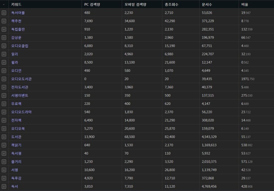Select the 0.562 ratio value
274x191 pixels.
[245, 63]
